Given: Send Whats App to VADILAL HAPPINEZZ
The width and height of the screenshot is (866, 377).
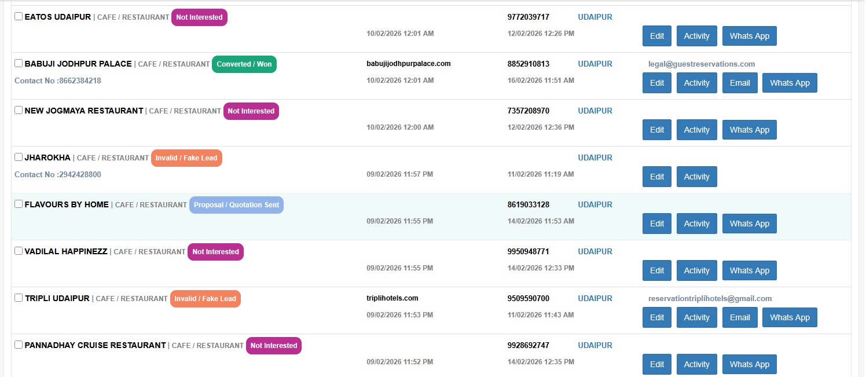Looking at the screenshot, I should tap(749, 270).
